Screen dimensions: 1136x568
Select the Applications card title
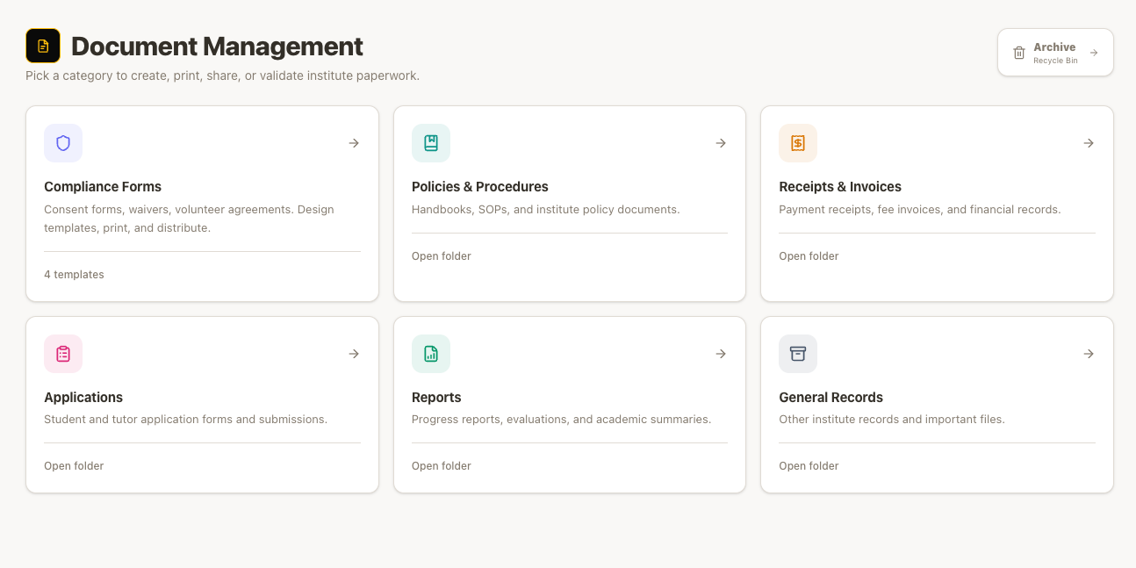pos(83,398)
